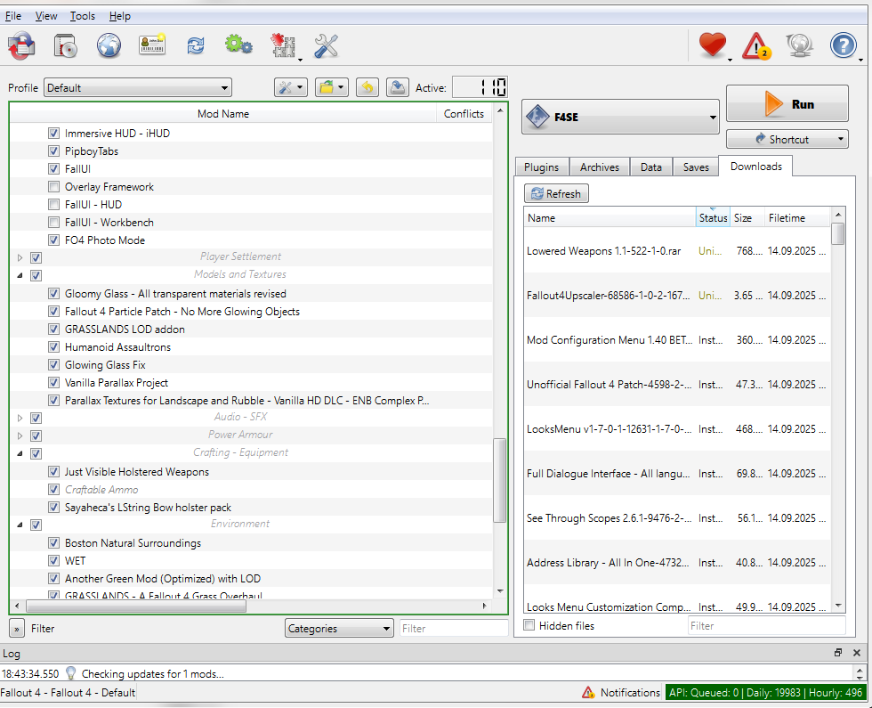
Task: Click the Install Mod from archive icon
Action: coord(66,45)
